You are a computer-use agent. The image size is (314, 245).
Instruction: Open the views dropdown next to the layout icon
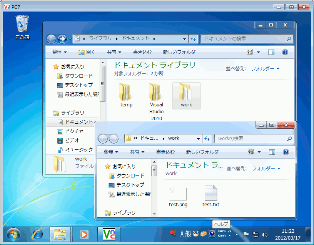(258, 152)
